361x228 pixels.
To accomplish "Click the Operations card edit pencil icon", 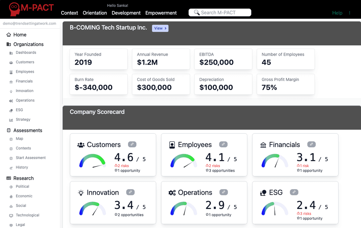I will point(224,192).
